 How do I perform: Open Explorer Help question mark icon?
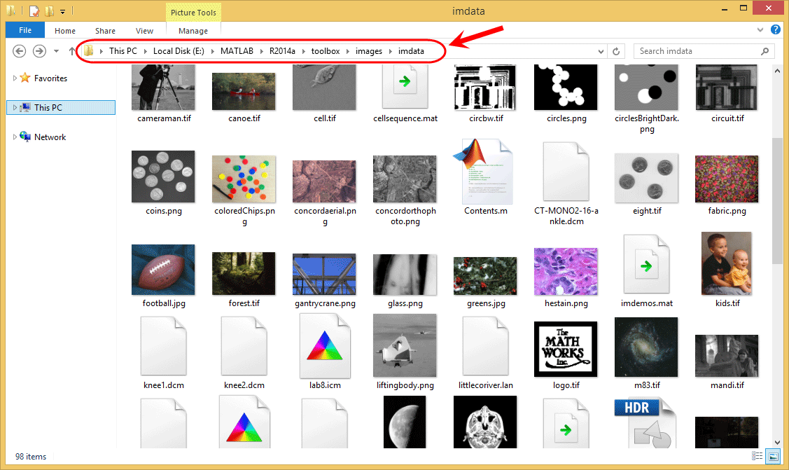(776, 29)
